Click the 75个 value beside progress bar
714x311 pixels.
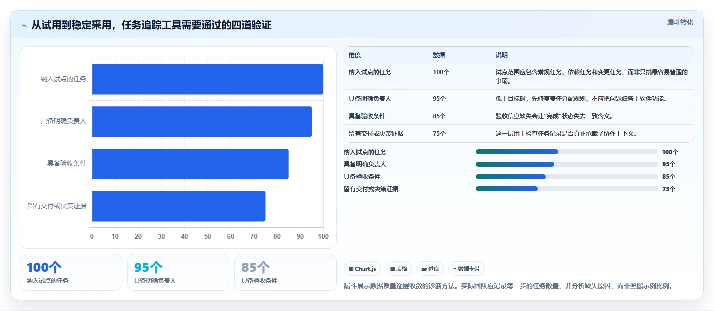click(669, 189)
